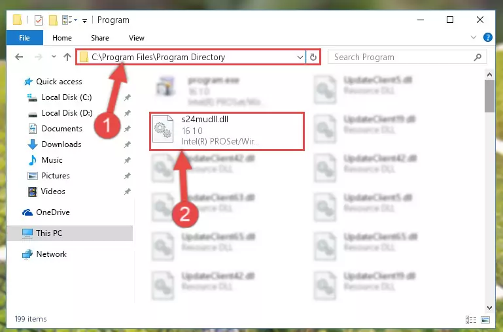The image size is (503, 332).
Task: Go up one folder level arrow
Action: point(67,57)
